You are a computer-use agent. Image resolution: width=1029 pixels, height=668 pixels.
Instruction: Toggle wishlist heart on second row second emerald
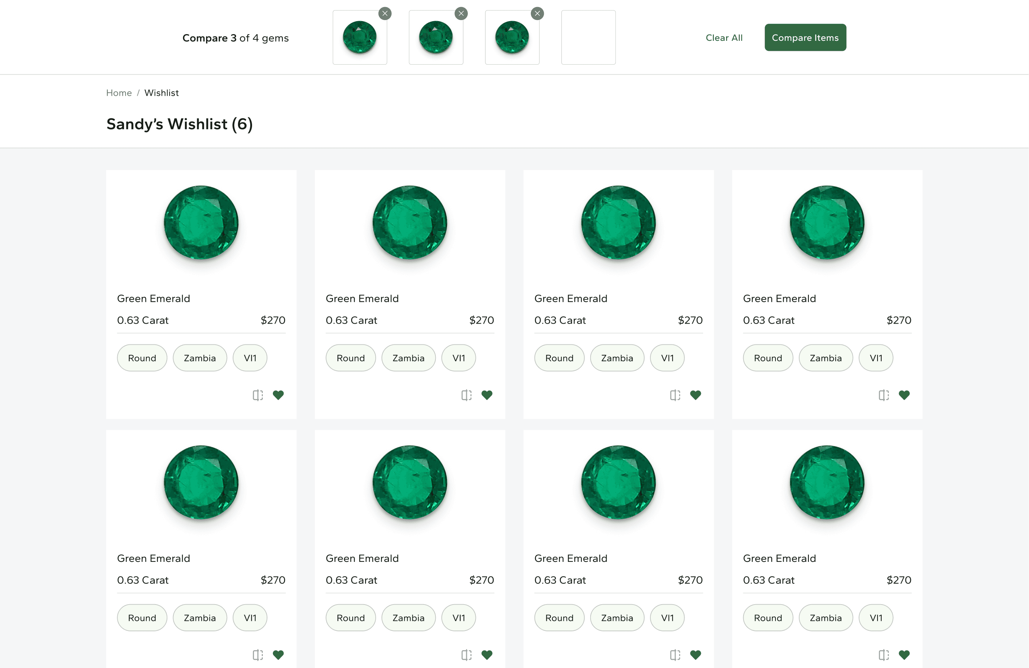pos(487,655)
